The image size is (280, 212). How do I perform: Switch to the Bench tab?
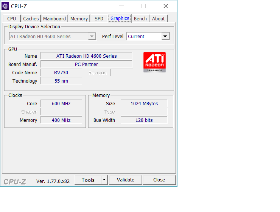(x=140, y=19)
